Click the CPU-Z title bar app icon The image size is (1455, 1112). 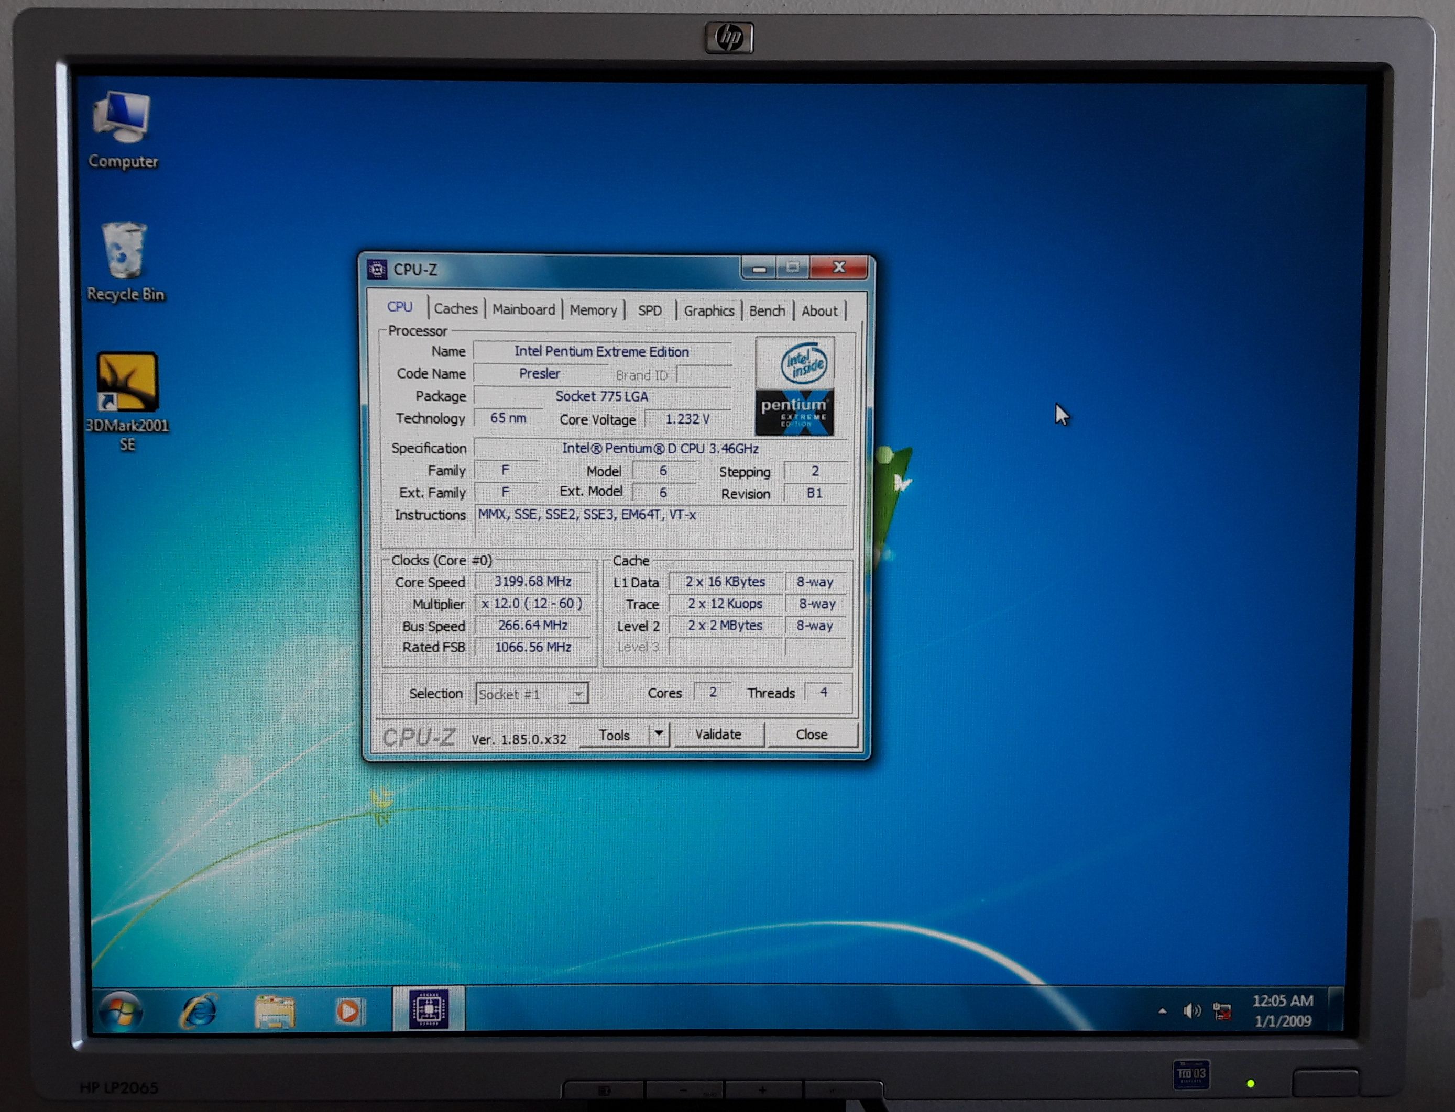377,270
